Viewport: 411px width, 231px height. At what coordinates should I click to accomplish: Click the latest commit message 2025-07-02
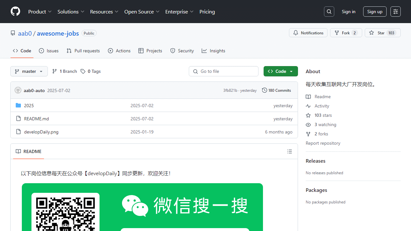[59, 90]
